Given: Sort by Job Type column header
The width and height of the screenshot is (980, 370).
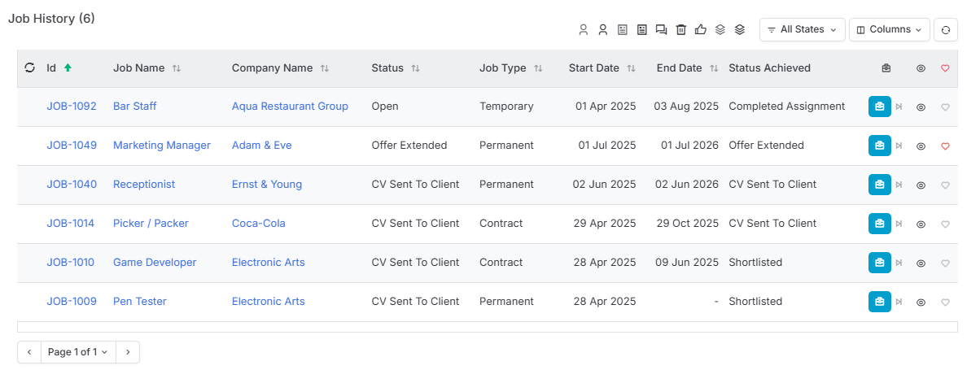Looking at the screenshot, I should [511, 68].
